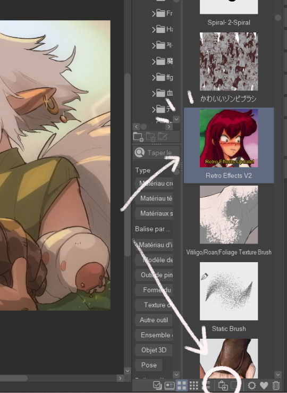Click rename folder pencil icon

click(x=162, y=137)
